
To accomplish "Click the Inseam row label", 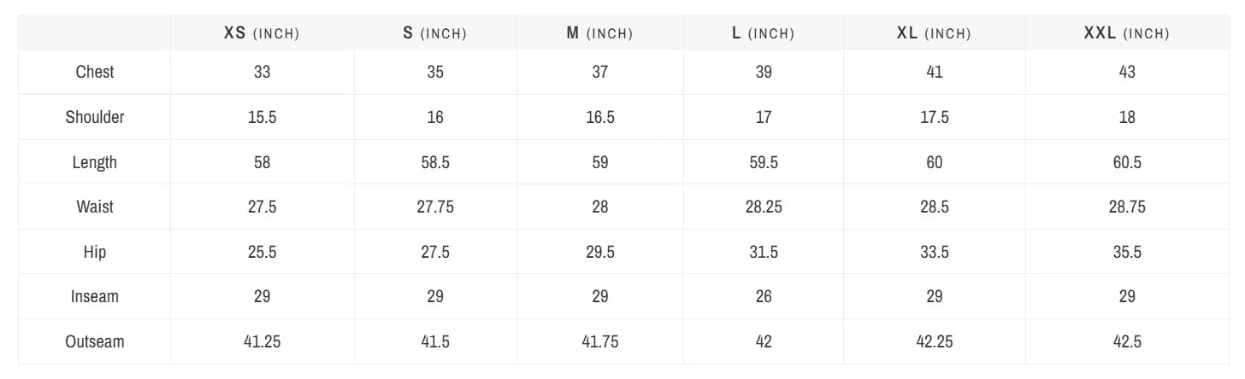I will (95, 296).
